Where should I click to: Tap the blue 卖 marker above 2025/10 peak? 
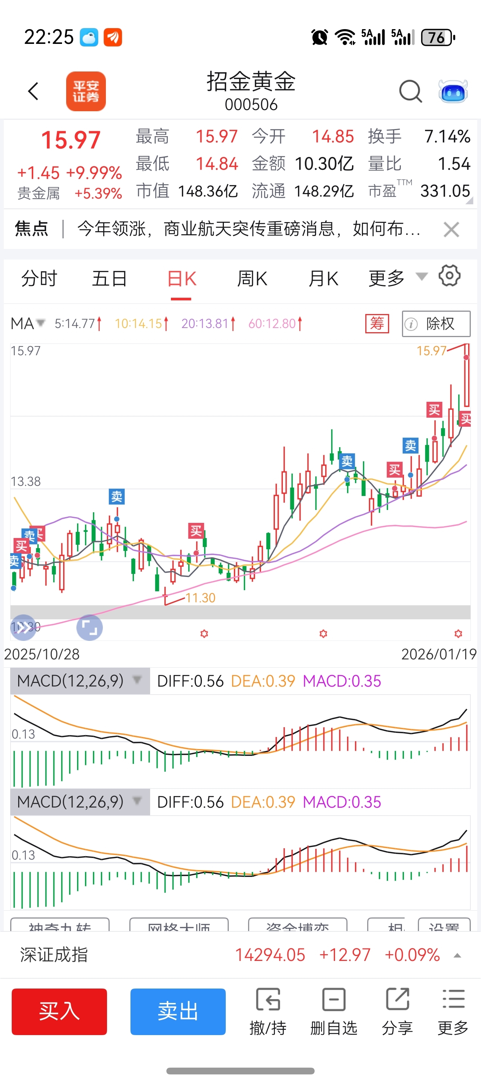(117, 496)
